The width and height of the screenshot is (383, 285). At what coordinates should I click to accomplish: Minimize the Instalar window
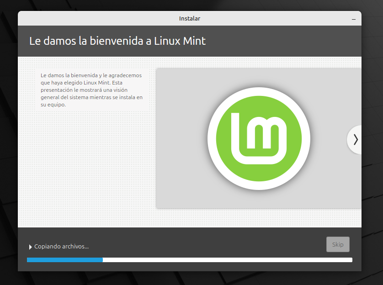click(354, 19)
